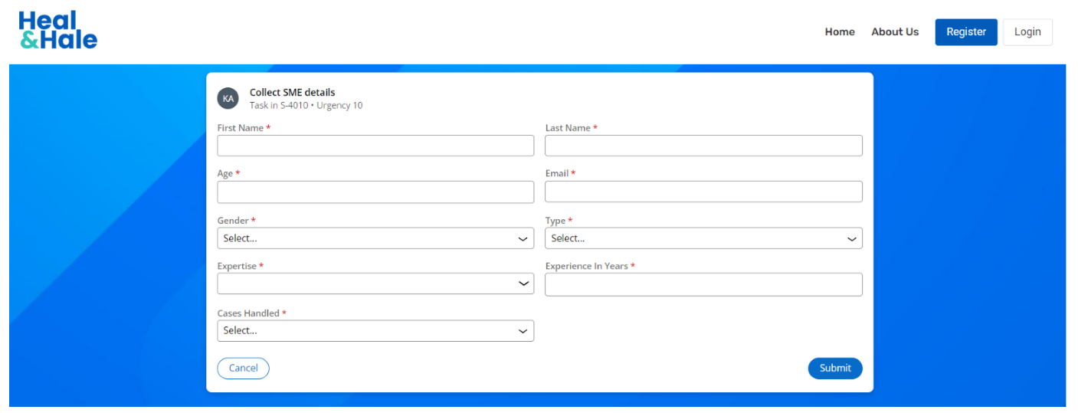Viewport: 1078px width, 413px height.
Task: Expand the Cases Handled dropdown
Action: point(375,330)
